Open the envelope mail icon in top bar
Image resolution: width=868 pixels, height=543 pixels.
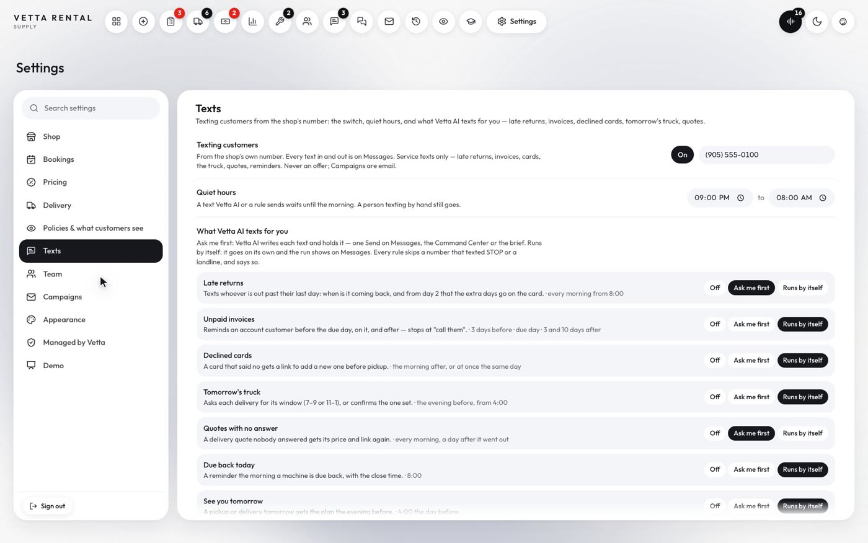pyautogui.click(x=389, y=22)
